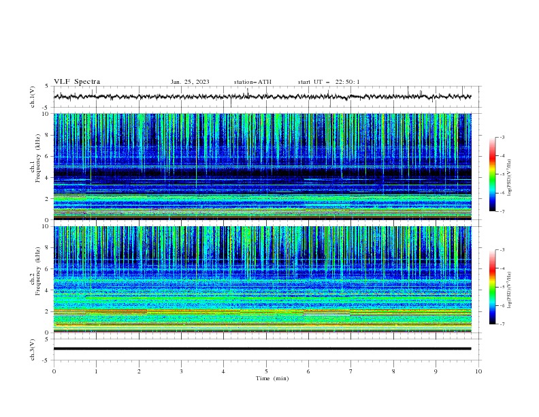539x417 pixels.
Task: Click time axis tick label "9"
Action: [436, 371]
